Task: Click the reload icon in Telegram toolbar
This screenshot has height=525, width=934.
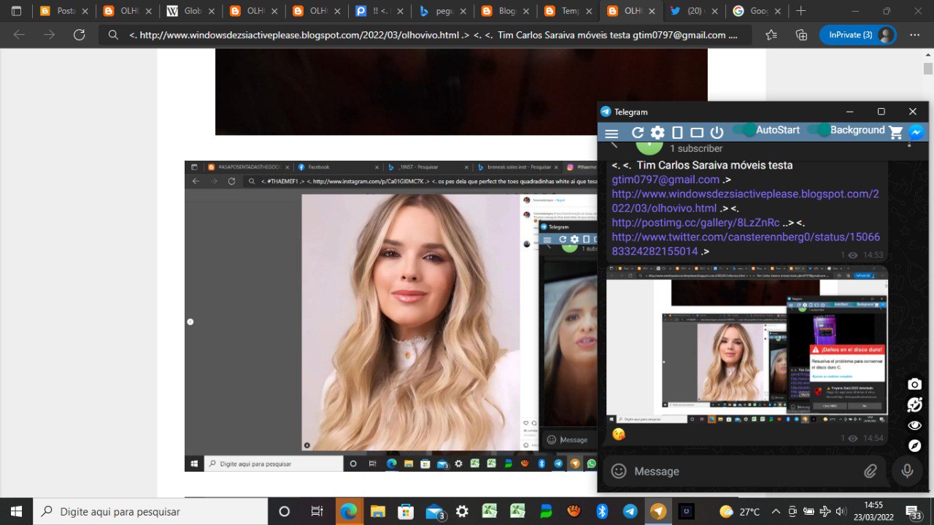Action: point(638,133)
